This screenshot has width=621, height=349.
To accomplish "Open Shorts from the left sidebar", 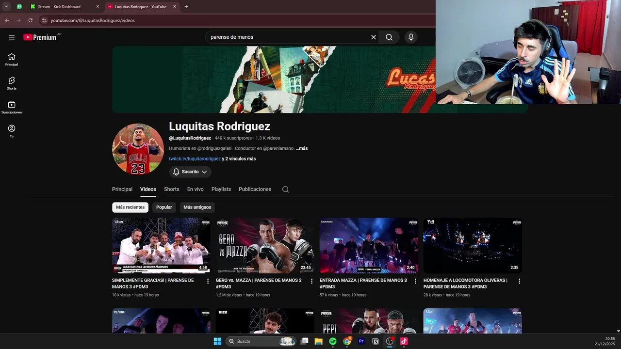I will [12, 83].
